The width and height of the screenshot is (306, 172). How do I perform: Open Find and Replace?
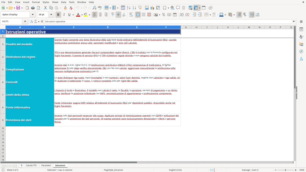pyautogui.click(x=94, y=8)
